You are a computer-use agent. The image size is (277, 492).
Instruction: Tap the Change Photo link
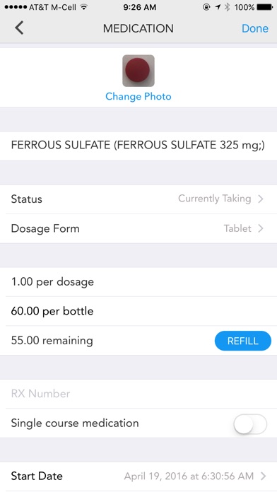tap(138, 96)
